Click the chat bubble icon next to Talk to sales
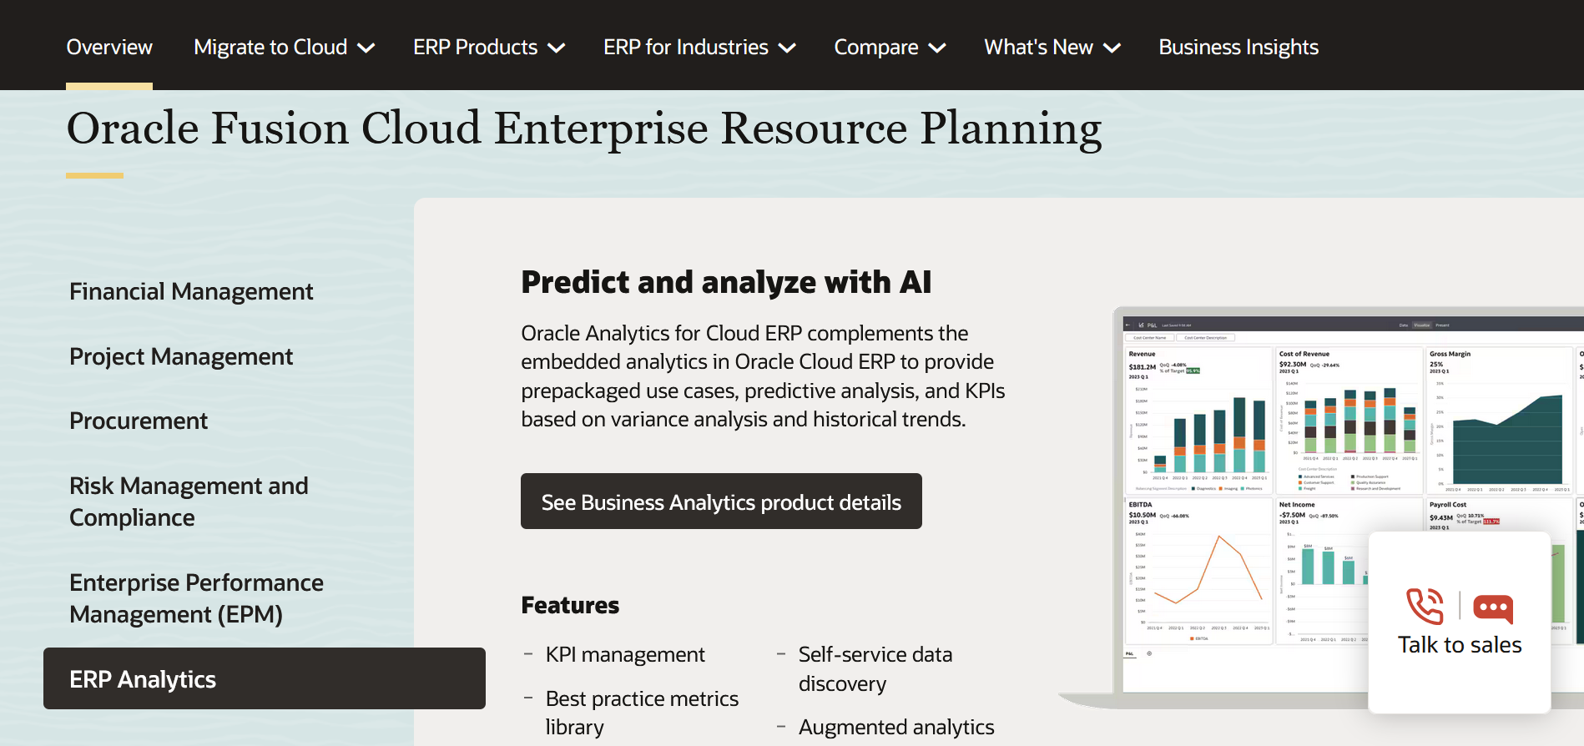Image resolution: width=1584 pixels, height=746 pixels. click(x=1493, y=608)
